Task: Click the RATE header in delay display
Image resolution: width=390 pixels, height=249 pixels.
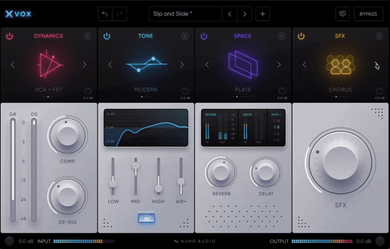Action: 276,115
